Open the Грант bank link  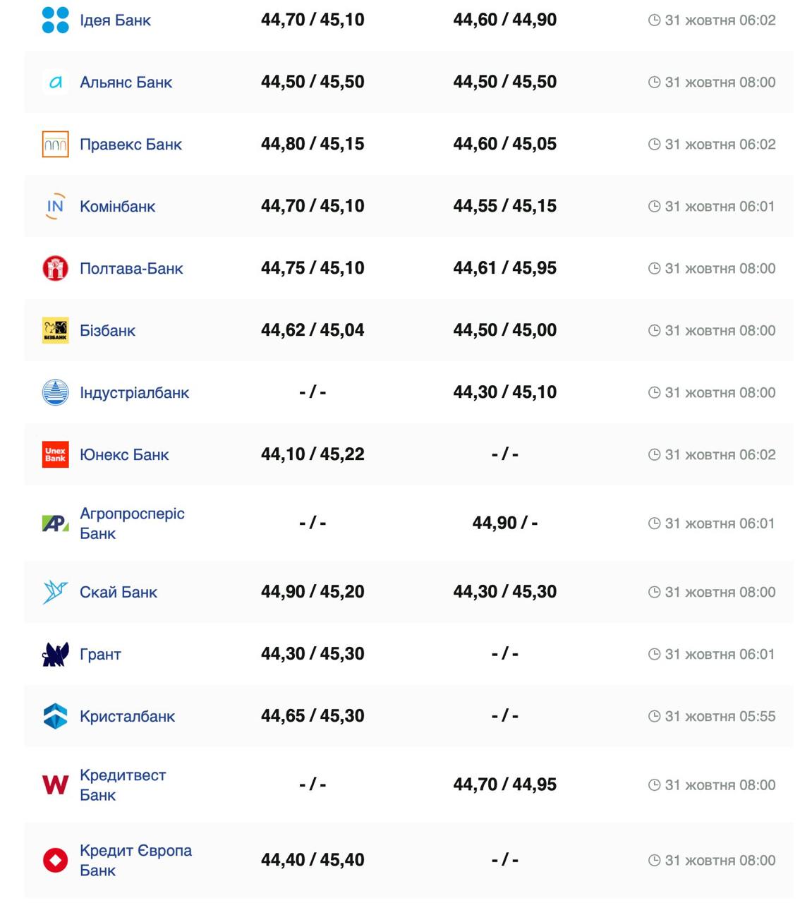pos(100,655)
